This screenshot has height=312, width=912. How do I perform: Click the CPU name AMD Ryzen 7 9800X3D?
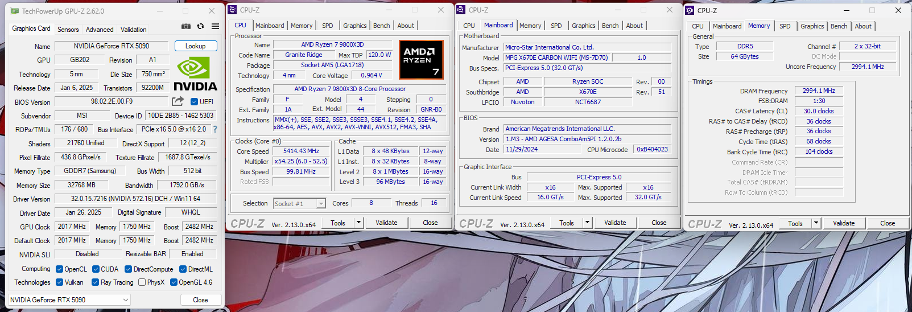pyautogui.click(x=333, y=44)
